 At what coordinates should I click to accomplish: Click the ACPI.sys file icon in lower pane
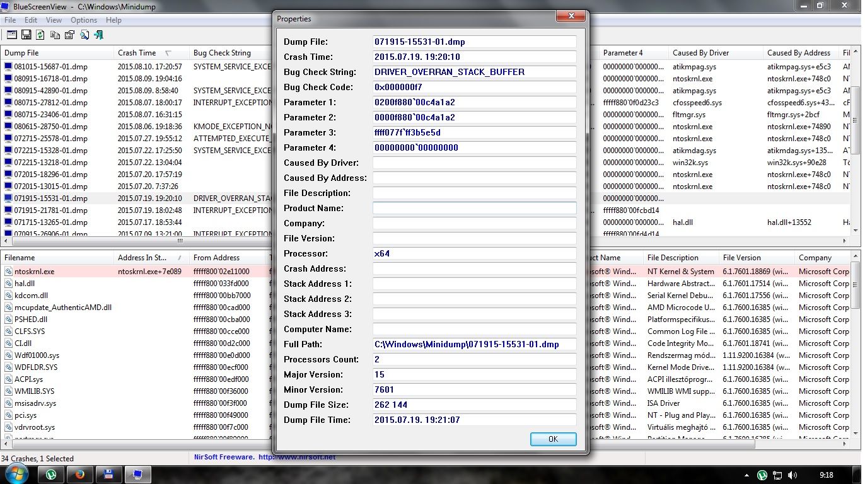[8, 379]
